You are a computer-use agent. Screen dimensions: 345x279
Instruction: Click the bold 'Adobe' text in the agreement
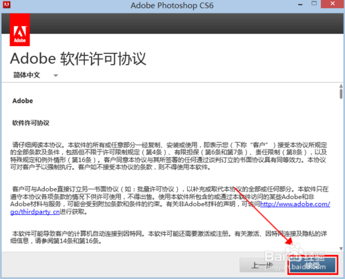coord(23,101)
